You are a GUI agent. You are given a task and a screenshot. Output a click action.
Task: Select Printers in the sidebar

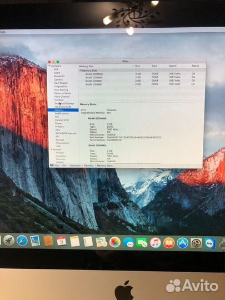tap(59, 127)
